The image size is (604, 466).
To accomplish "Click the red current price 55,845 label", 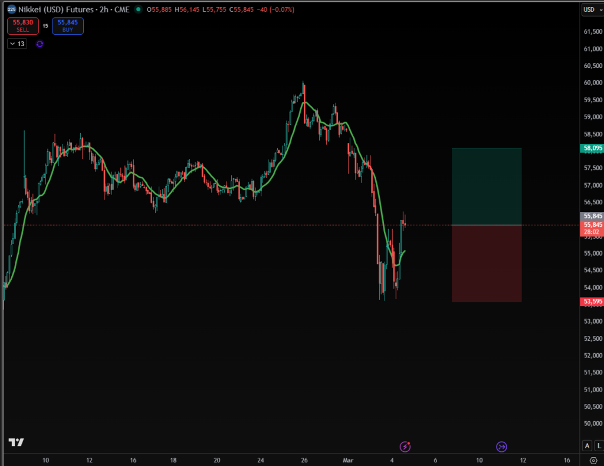I will click(592, 225).
